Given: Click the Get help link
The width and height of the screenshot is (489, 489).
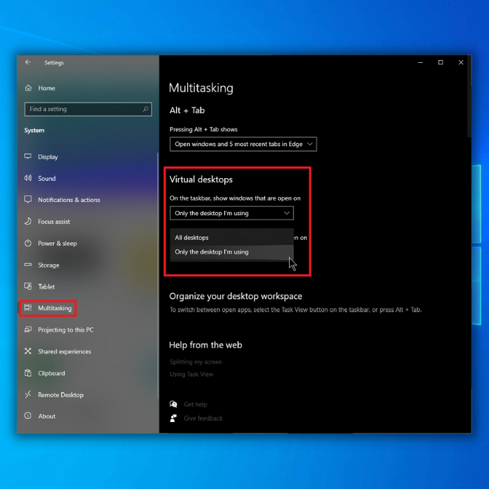Looking at the screenshot, I should pyautogui.click(x=196, y=404).
